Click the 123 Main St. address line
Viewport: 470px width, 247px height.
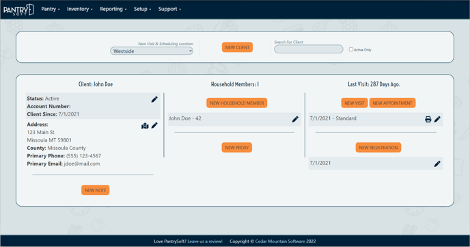point(41,132)
